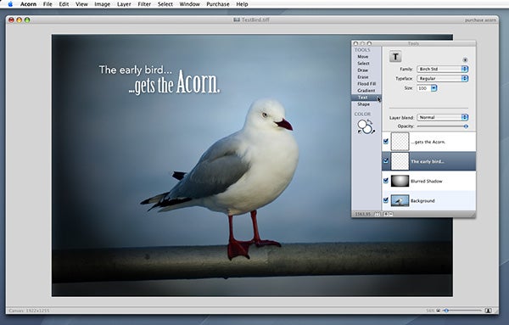The width and height of the screenshot is (509, 325).
Task: Select 'The early bird...' layer name
Action: coord(428,161)
